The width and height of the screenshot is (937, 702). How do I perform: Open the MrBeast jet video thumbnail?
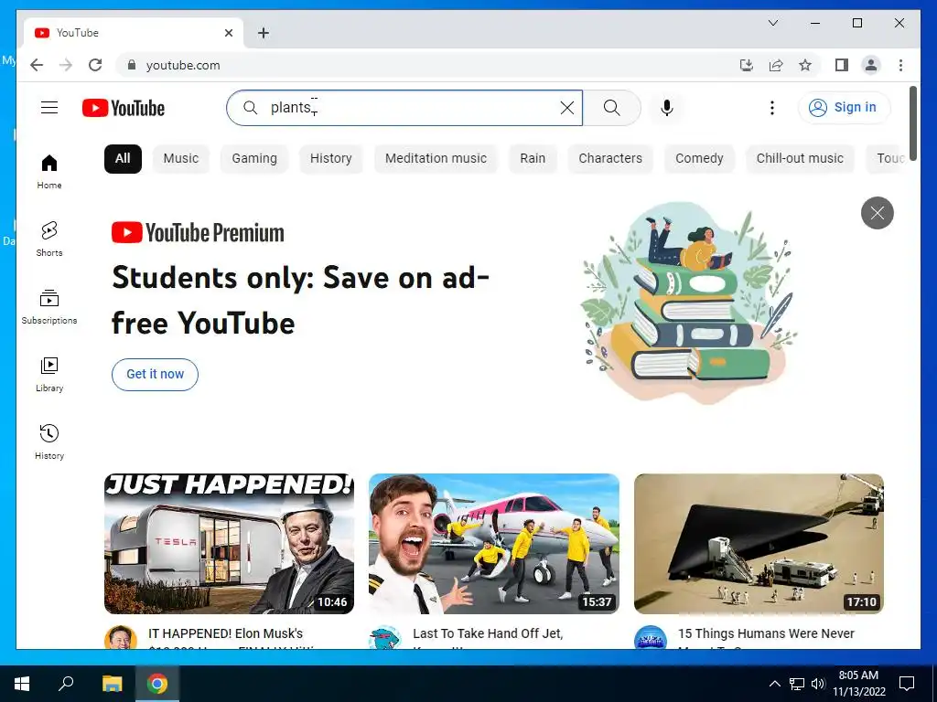point(493,543)
